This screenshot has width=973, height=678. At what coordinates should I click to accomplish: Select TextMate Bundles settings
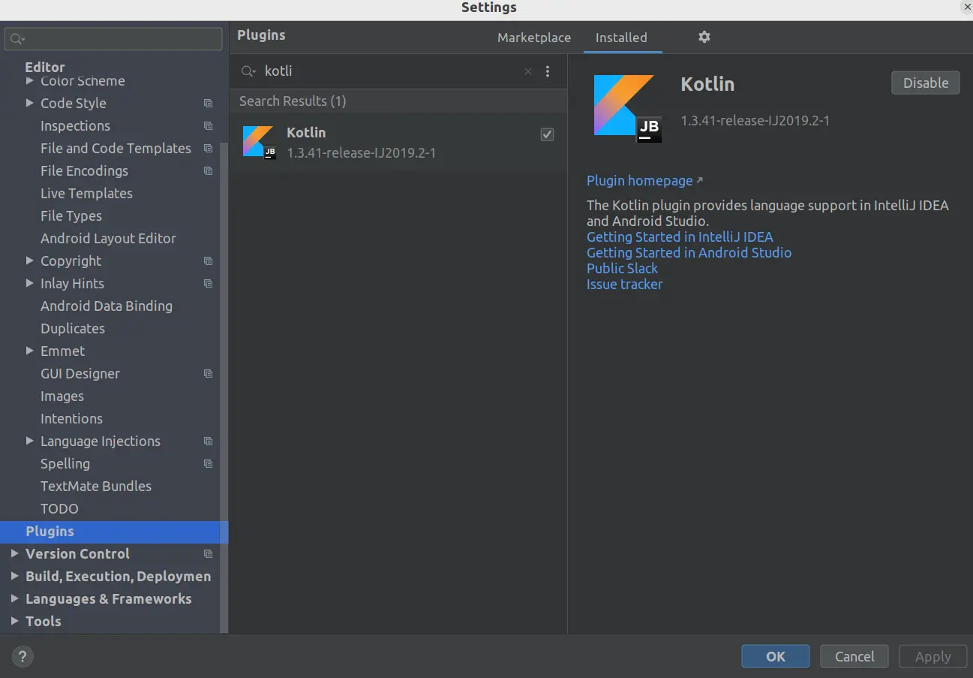[x=96, y=487]
